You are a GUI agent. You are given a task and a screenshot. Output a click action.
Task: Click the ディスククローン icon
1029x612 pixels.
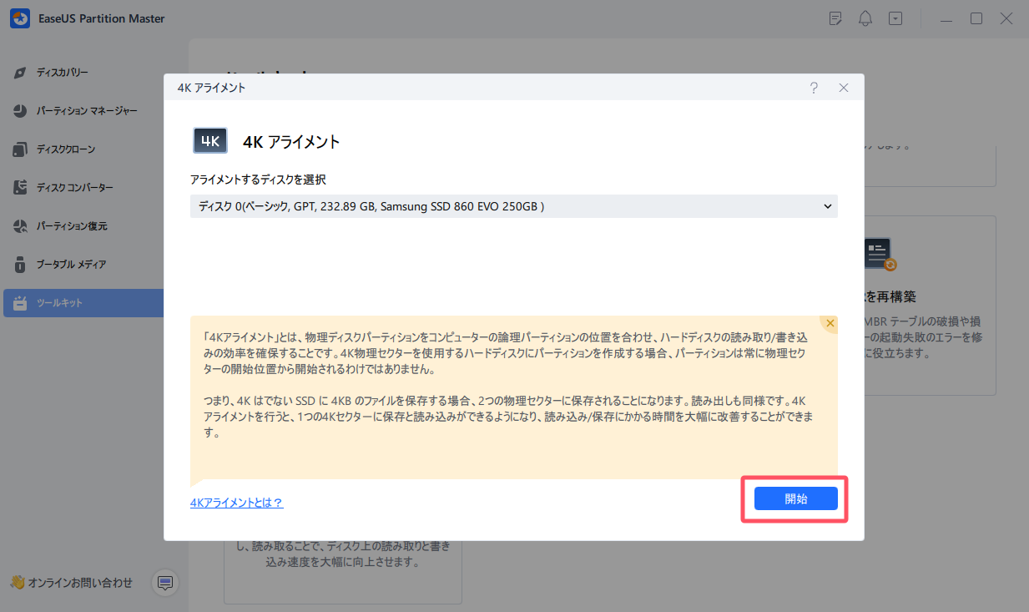pyautogui.click(x=21, y=149)
